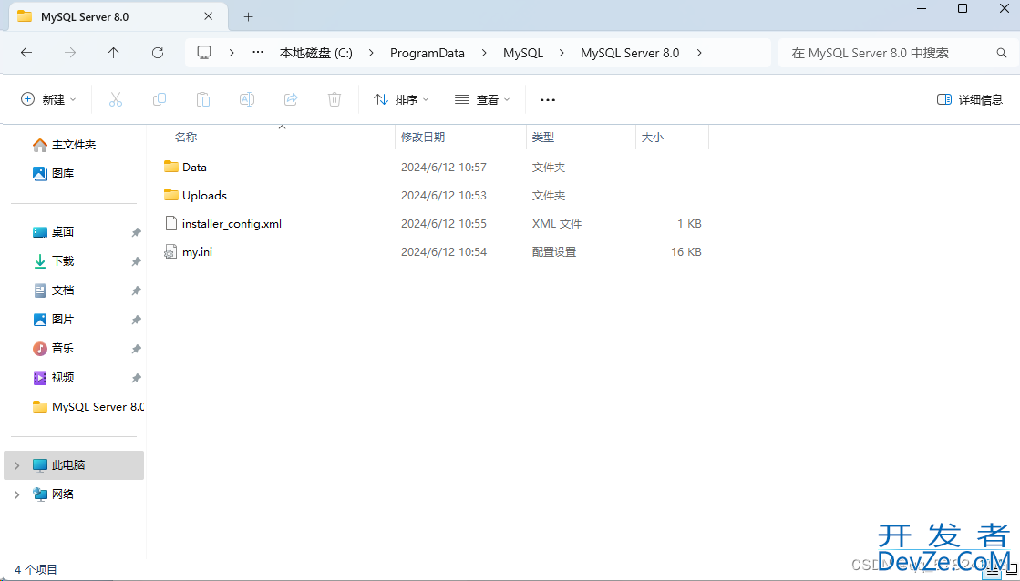
Task: Expand the 此电脑 tree node
Action: 17,465
